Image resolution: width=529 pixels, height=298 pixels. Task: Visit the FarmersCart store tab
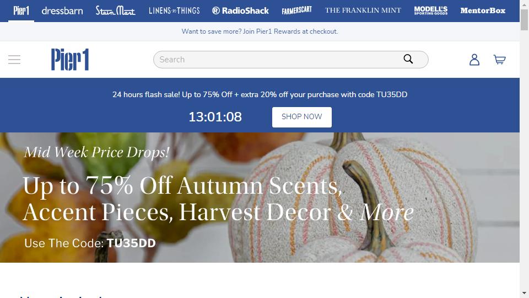[x=296, y=10]
